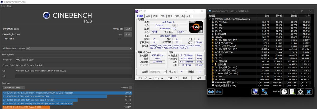Click the lightning icon for CPU TDC
The image size is (317, 109).
213,55
